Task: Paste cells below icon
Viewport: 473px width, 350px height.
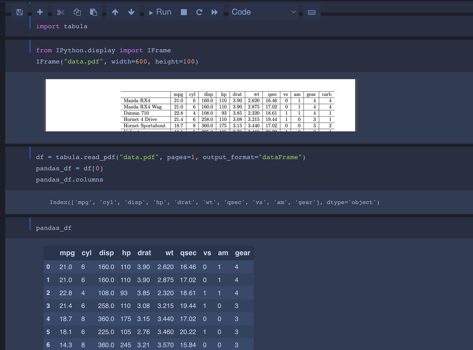Action: click(x=93, y=12)
